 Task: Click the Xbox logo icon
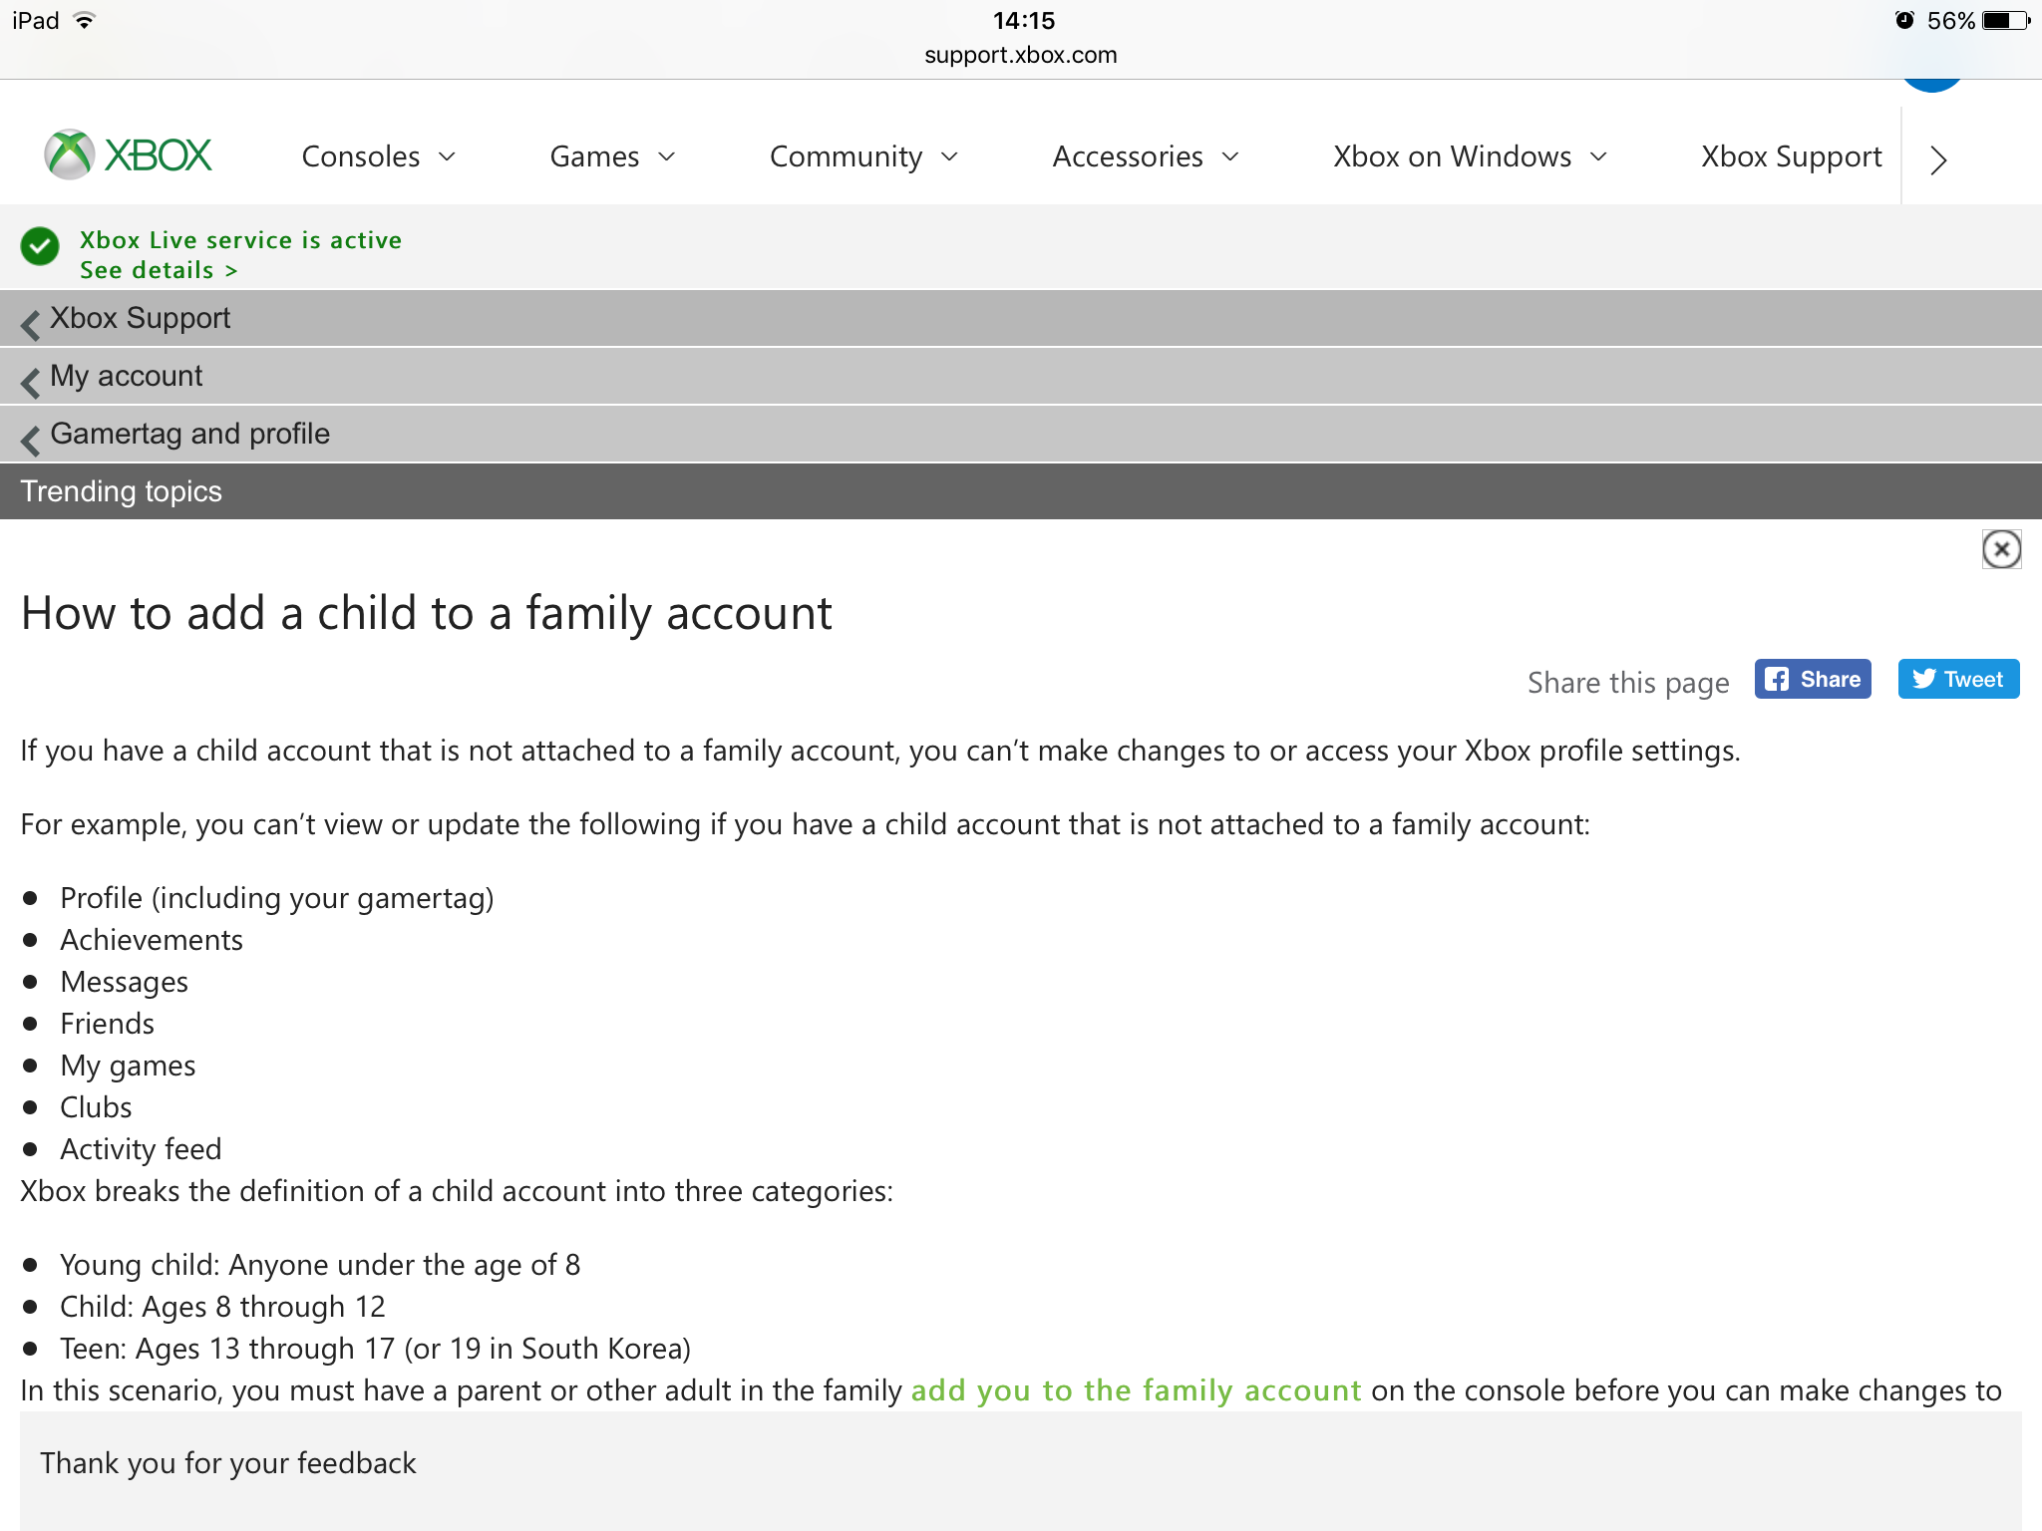[x=70, y=155]
